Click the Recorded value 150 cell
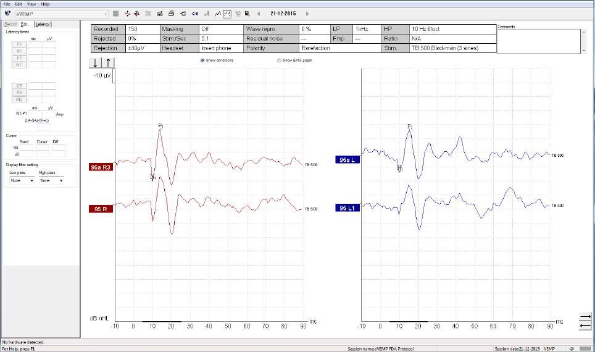This screenshot has height=352, width=595. pyautogui.click(x=143, y=29)
